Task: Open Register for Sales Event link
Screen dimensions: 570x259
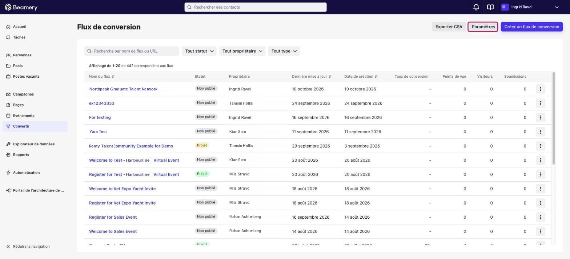Action: click(113, 217)
